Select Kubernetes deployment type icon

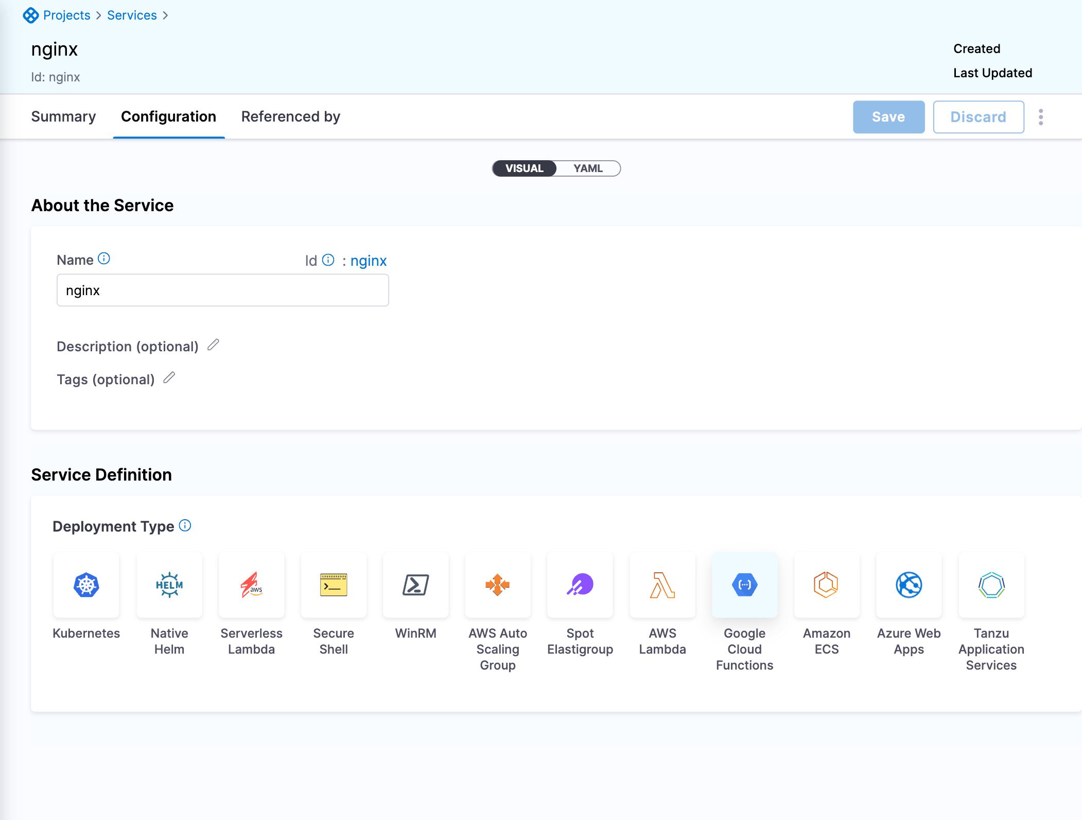[86, 585]
